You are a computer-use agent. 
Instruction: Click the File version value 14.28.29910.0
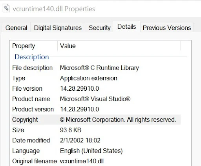click(80, 88)
